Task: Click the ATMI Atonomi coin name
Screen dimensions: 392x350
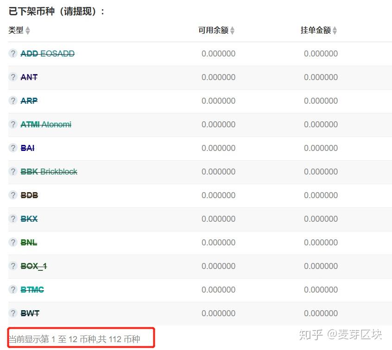Action: pyautogui.click(x=46, y=125)
